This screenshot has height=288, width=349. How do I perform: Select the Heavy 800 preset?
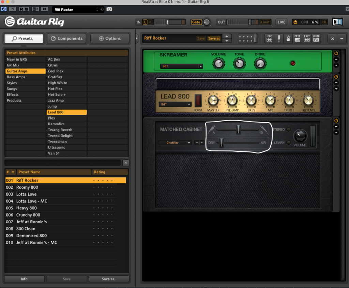pyautogui.click(x=27, y=208)
